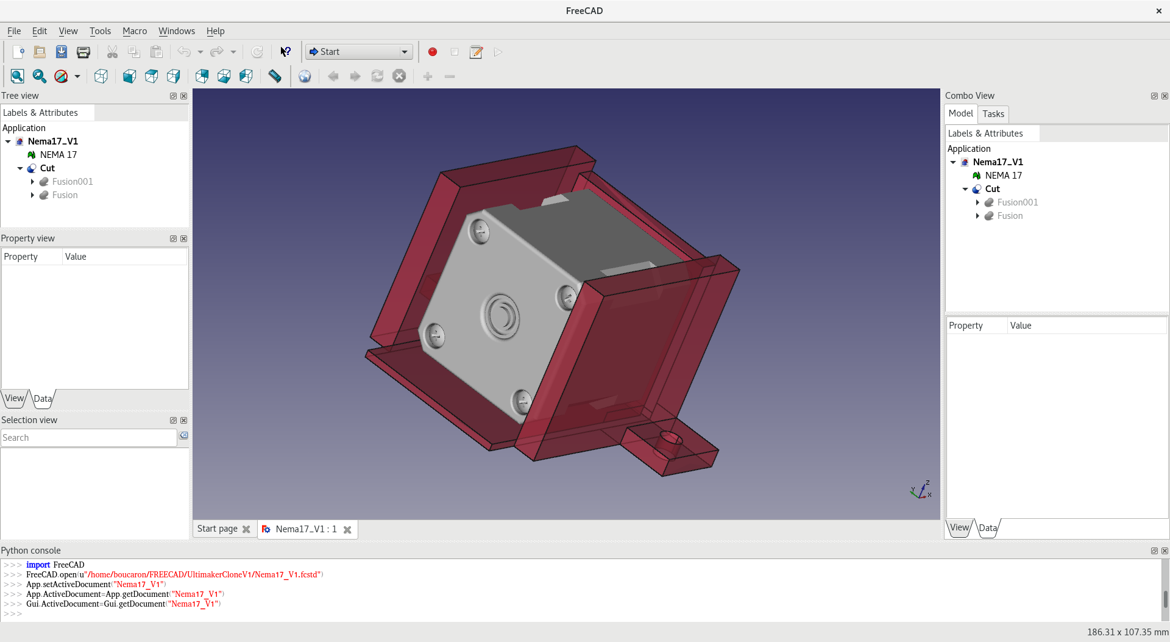This screenshot has width=1170, height=642.
Task: Expand Fusion001 in the Tree view
Action: pyautogui.click(x=32, y=182)
